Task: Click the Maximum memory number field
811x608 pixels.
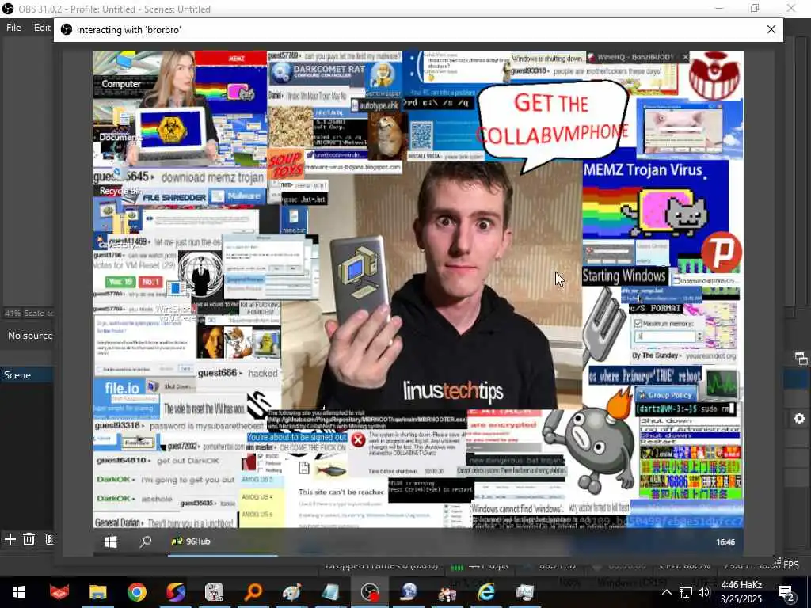Action: 664,336
